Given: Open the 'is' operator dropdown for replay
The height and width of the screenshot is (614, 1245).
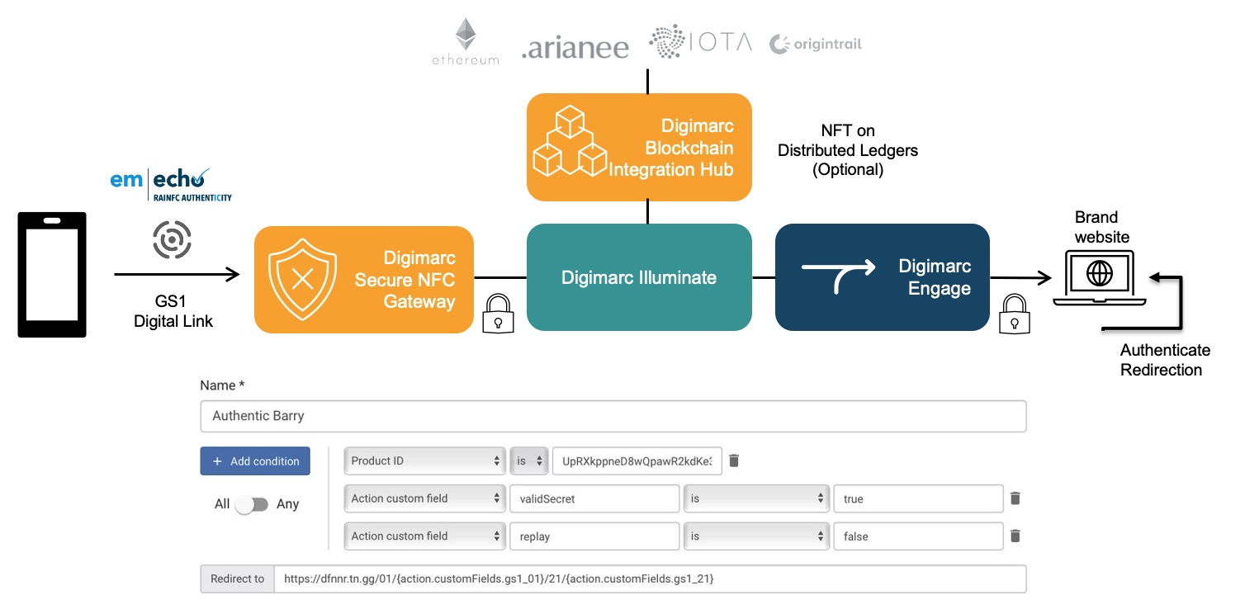Looking at the screenshot, I should (x=756, y=536).
